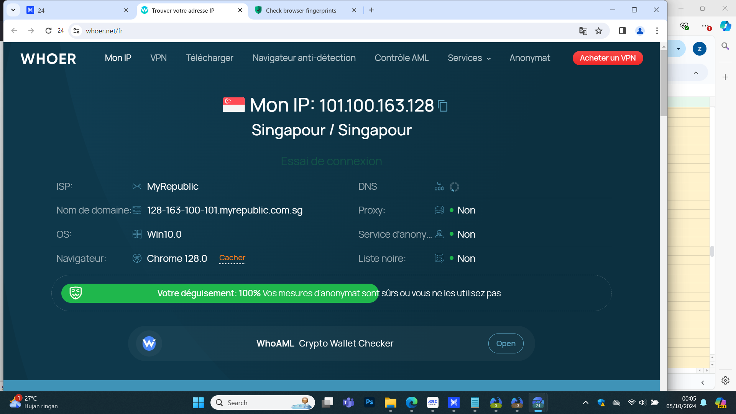Click the Edge window vertical scrollbar thumb

[712, 251]
